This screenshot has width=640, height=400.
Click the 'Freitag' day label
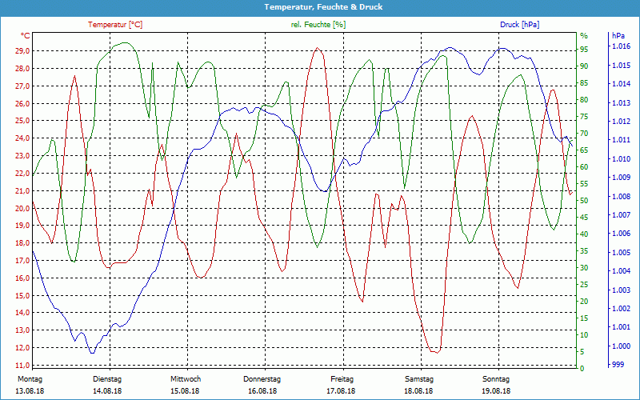(x=342, y=379)
